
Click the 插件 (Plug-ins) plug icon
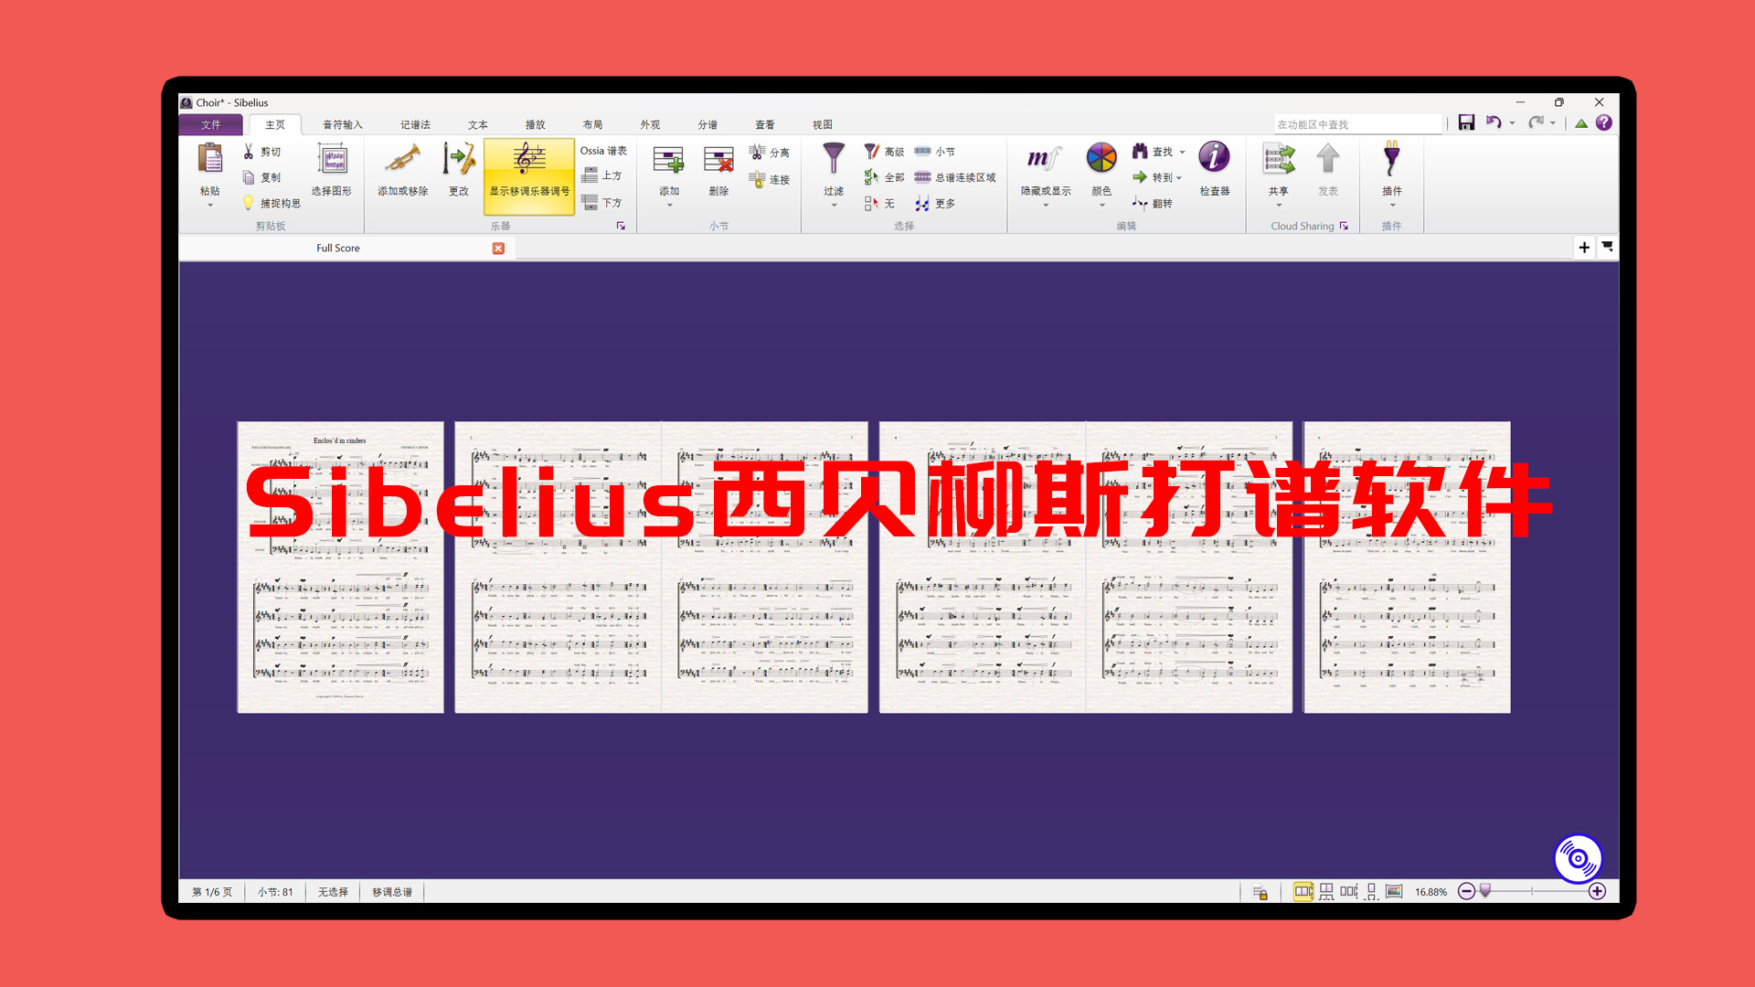[x=1391, y=158]
